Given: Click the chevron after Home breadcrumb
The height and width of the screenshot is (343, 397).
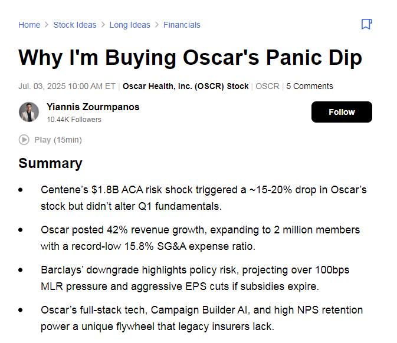Looking at the screenshot, I should click(47, 25).
